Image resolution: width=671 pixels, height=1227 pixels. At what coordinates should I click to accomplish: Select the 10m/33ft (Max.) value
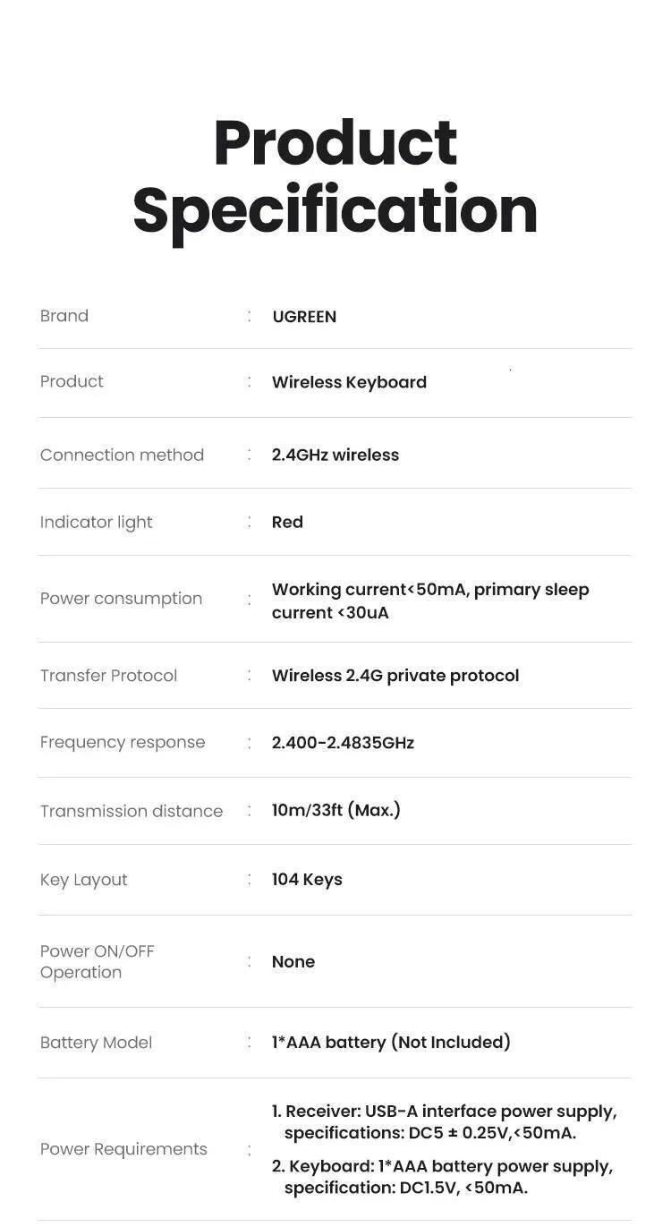click(336, 811)
